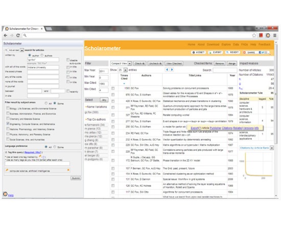Check Biology, Life Sciences subject checkbox
The width and height of the screenshot is (281, 225).
point(8,108)
